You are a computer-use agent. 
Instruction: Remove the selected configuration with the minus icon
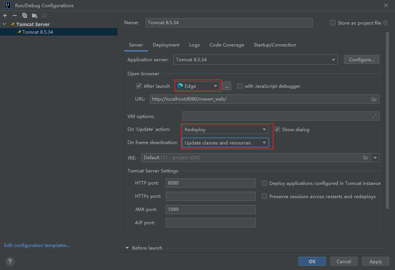click(x=15, y=16)
